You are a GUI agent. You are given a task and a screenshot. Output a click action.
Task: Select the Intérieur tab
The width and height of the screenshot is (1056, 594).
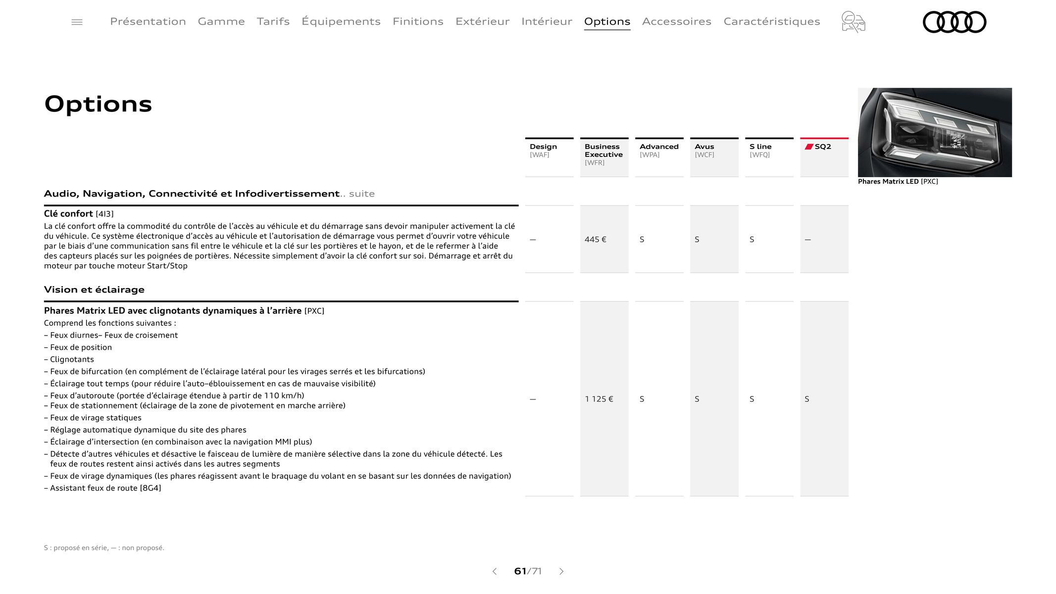tap(547, 21)
